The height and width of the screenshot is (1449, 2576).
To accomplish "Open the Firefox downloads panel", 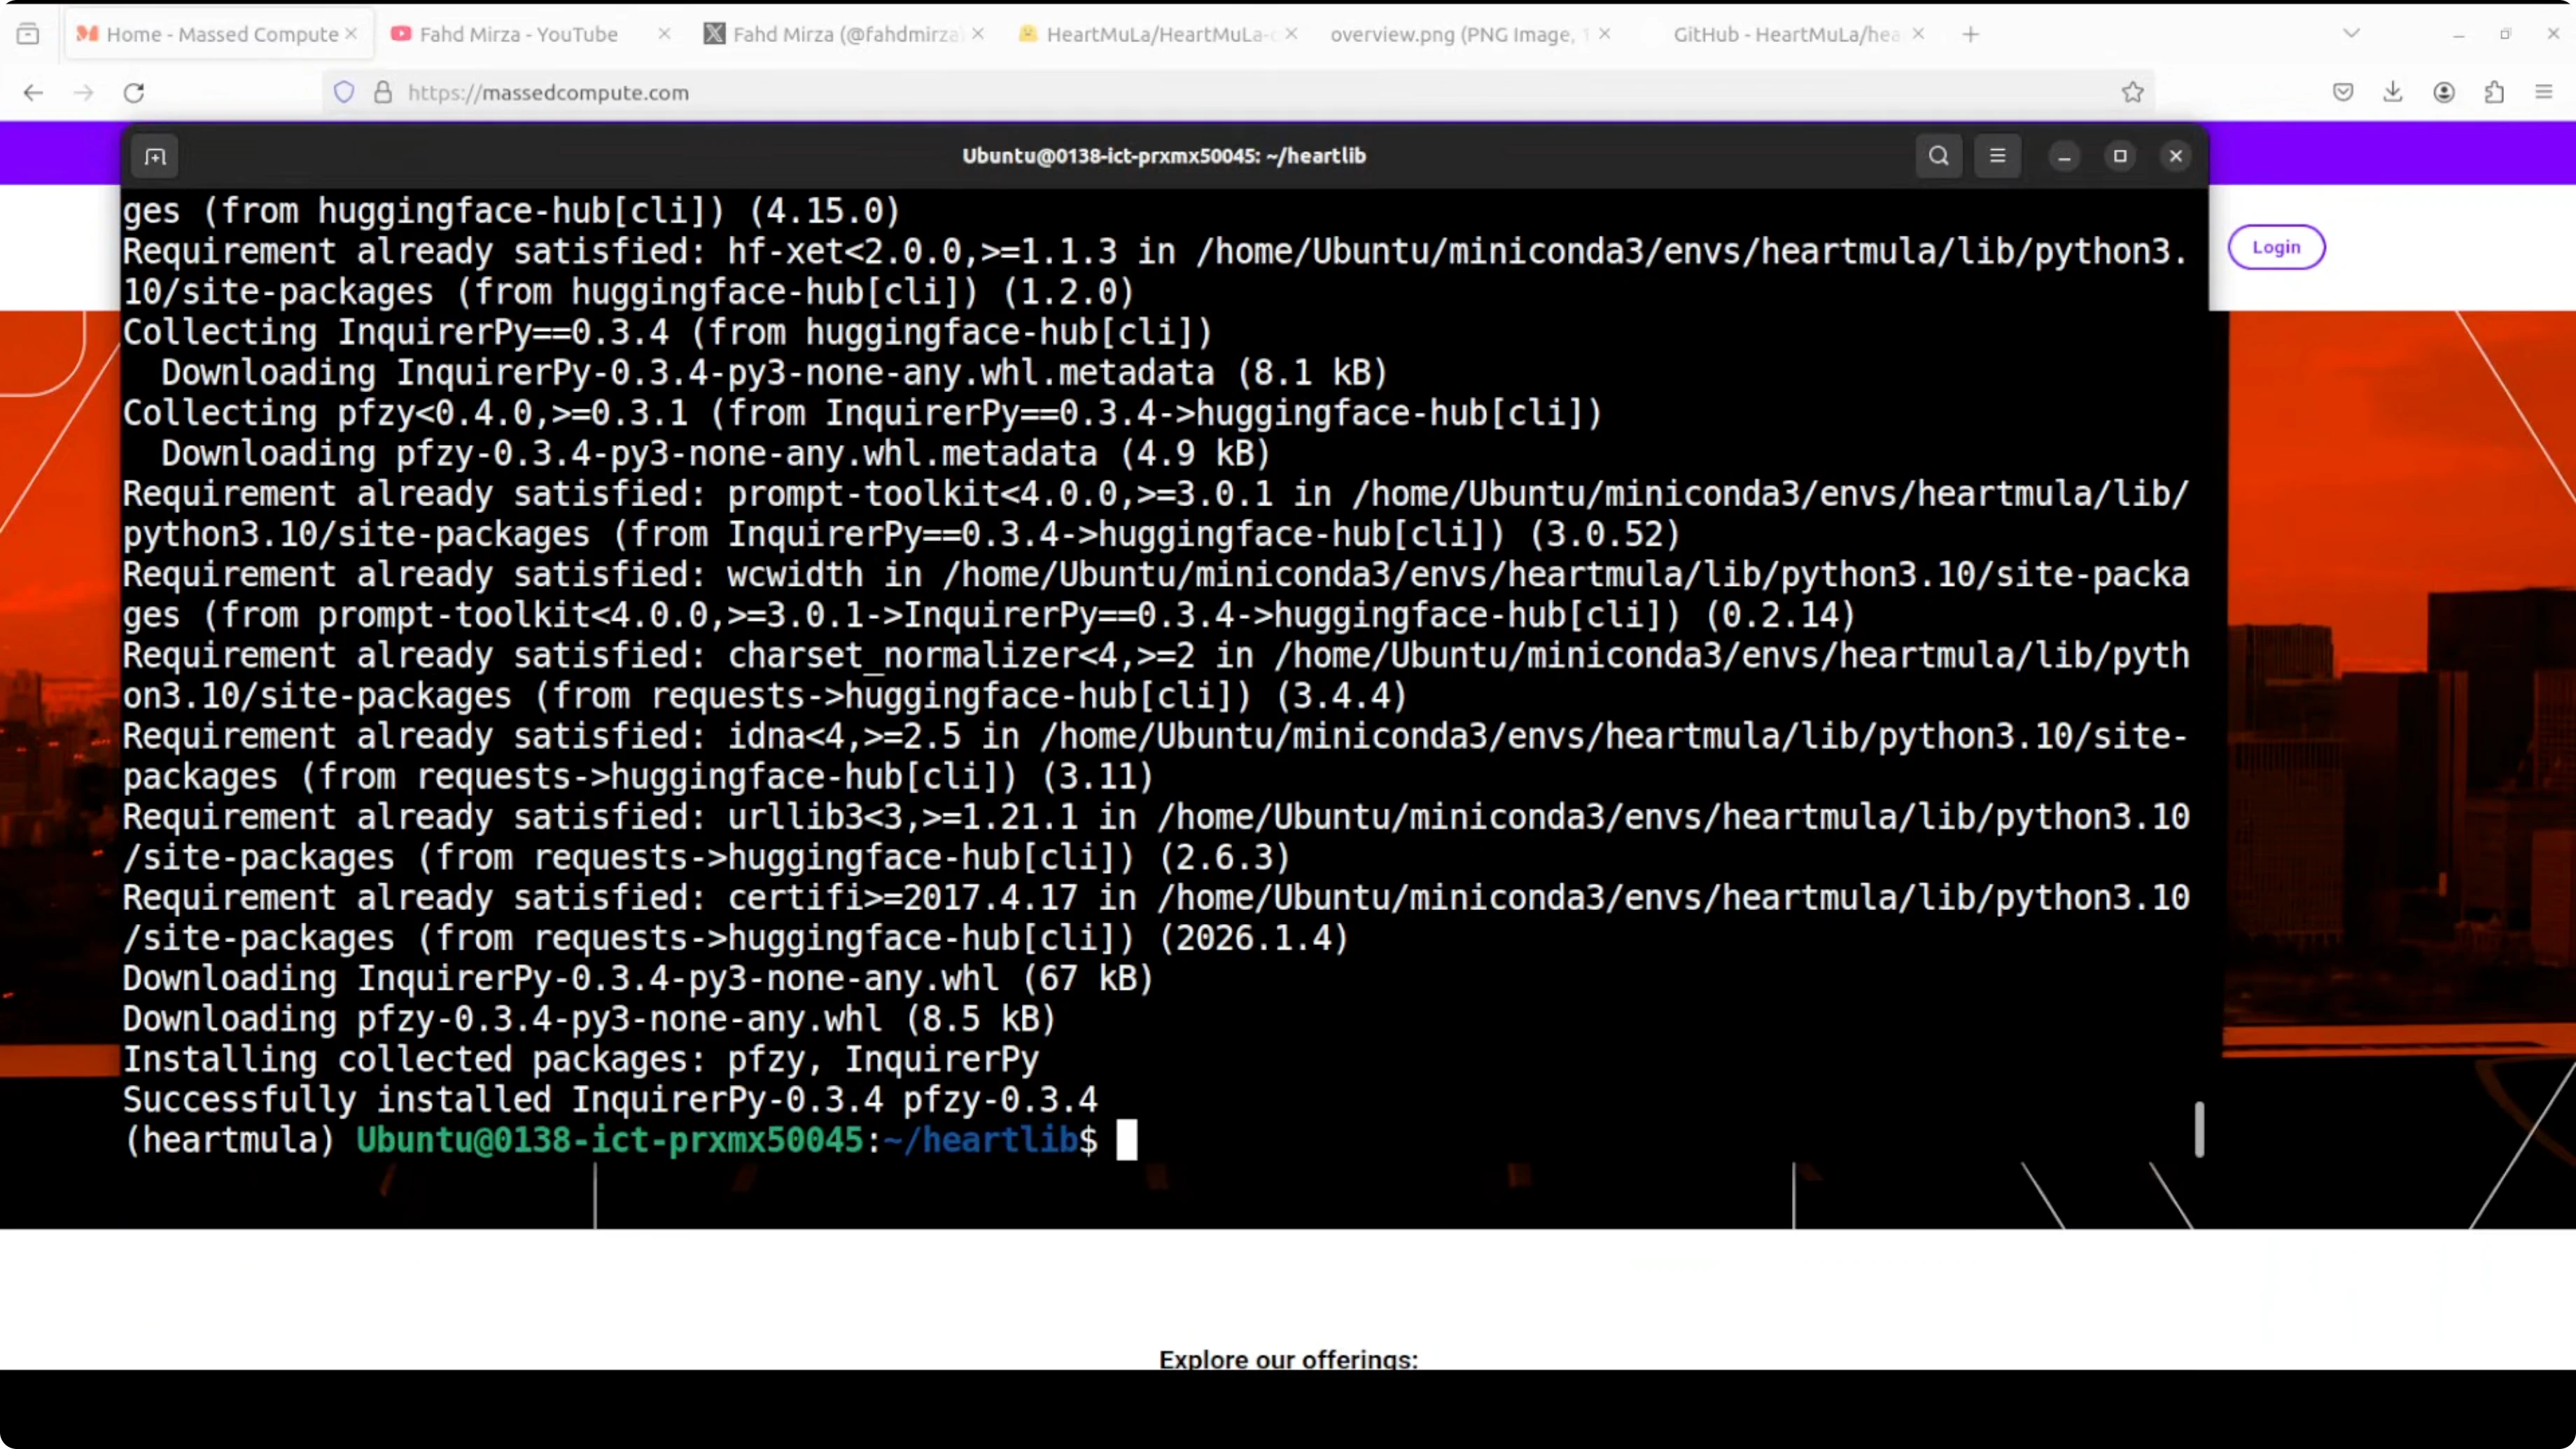I will (2393, 93).
